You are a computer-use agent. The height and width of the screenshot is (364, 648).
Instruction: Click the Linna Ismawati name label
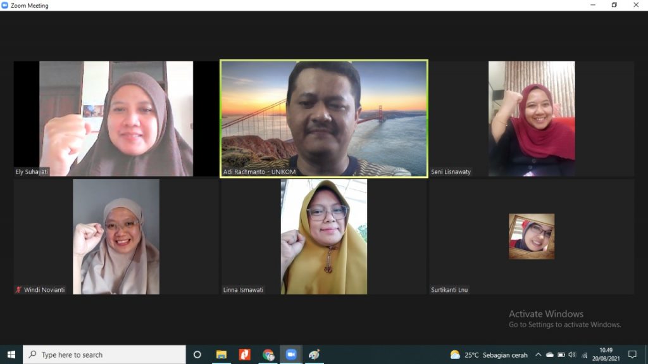pyautogui.click(x=244, y=289)
